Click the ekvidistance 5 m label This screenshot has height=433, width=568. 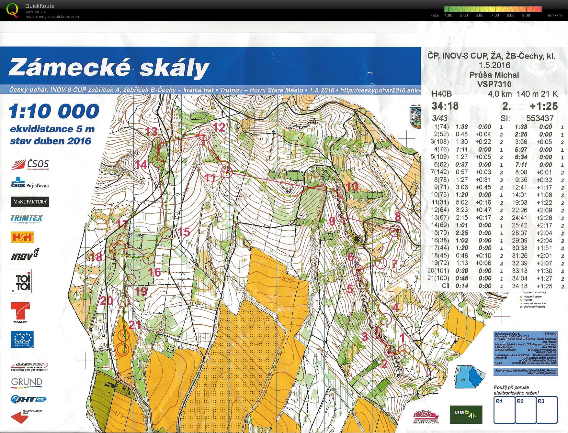pos(52,129)
